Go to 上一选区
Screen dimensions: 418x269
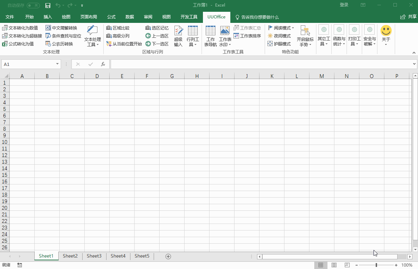coord(157,36)
